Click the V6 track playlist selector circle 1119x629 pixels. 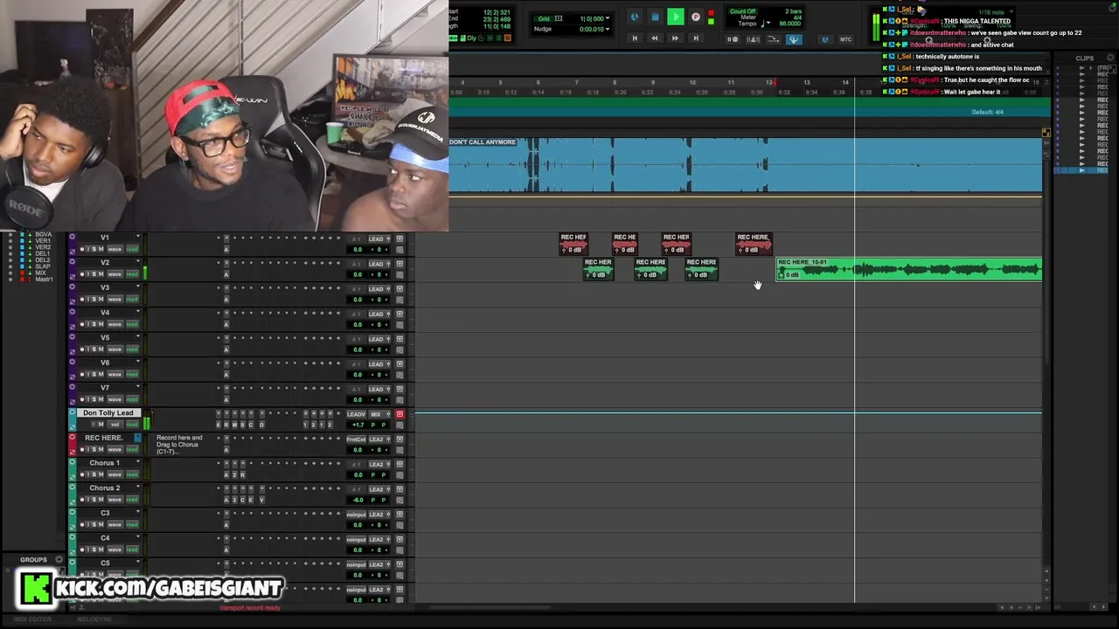point(72,363)
